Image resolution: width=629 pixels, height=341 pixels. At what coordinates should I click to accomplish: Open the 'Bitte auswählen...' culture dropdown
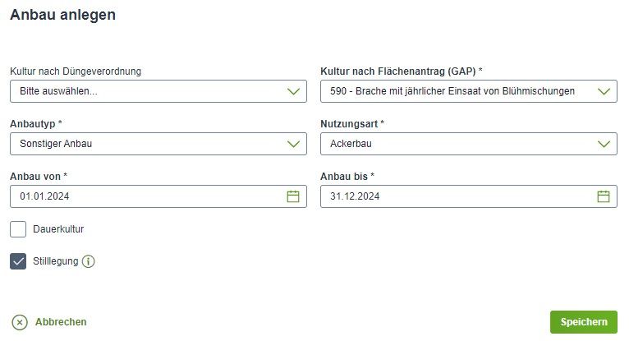pos(158,91)
